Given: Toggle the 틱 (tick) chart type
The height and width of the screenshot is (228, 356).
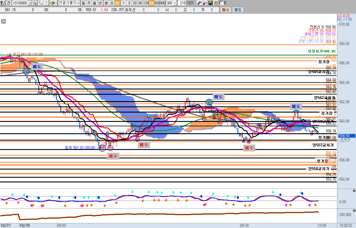Looking at the screenshot, I should point(117,3).
